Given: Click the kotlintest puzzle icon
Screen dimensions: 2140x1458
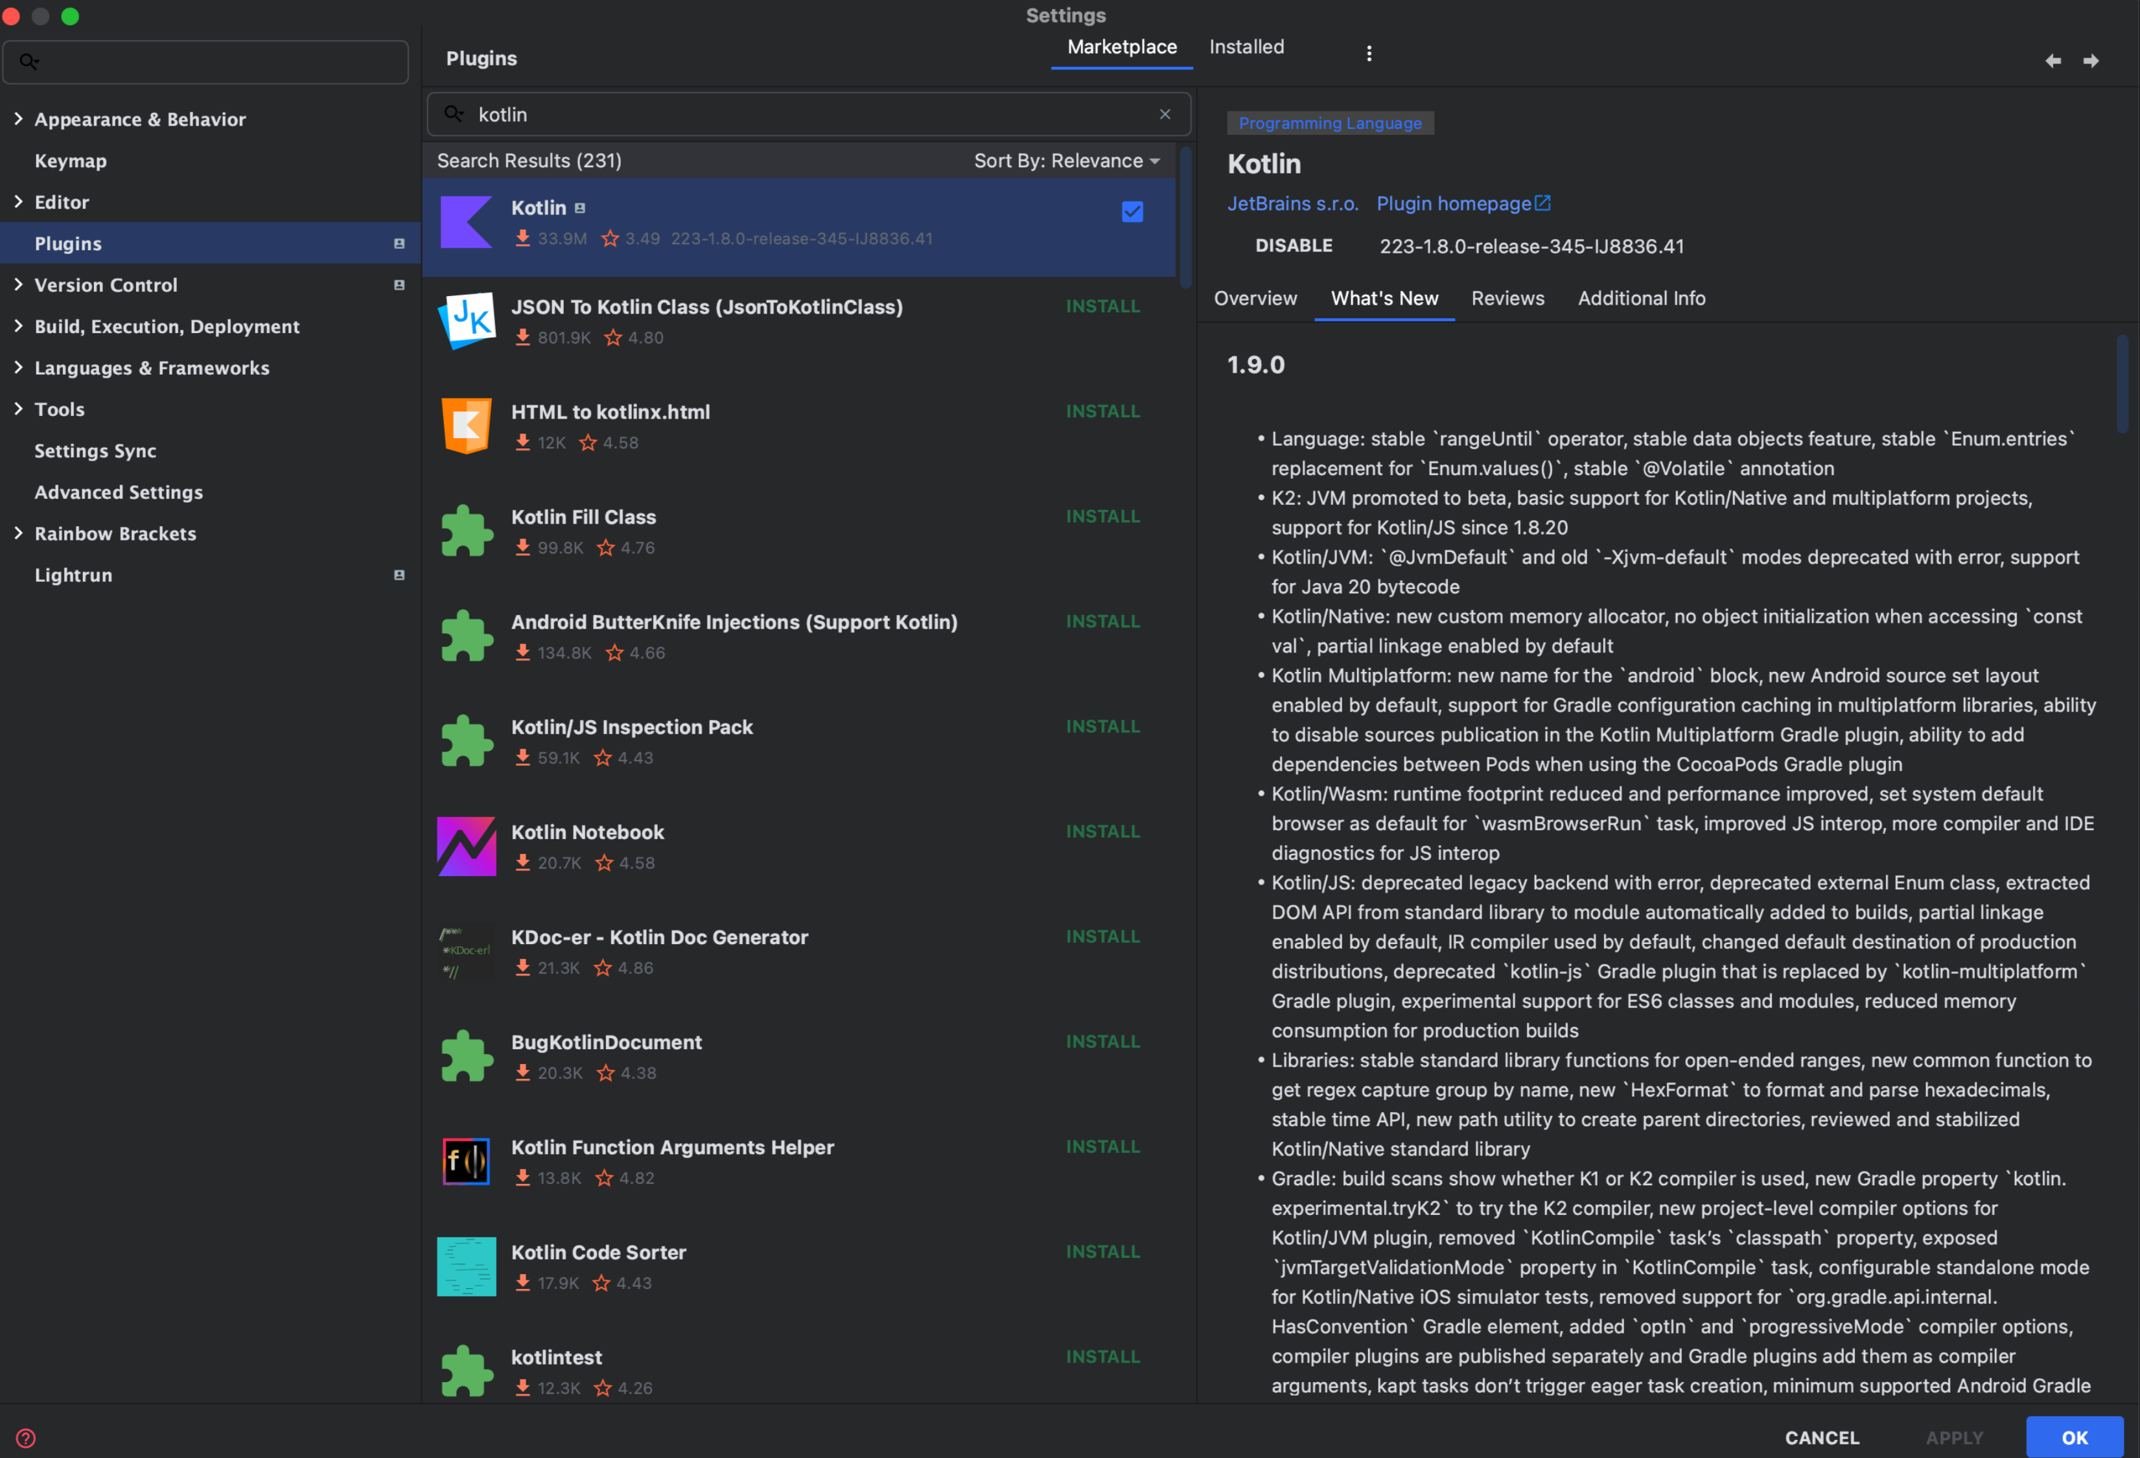Looking at the screenshot, I should tap(466, 1371).
